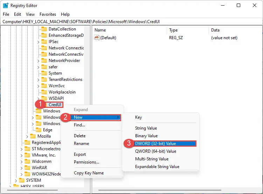Click the WorkplaceJoin folder icon

(44, 92)
